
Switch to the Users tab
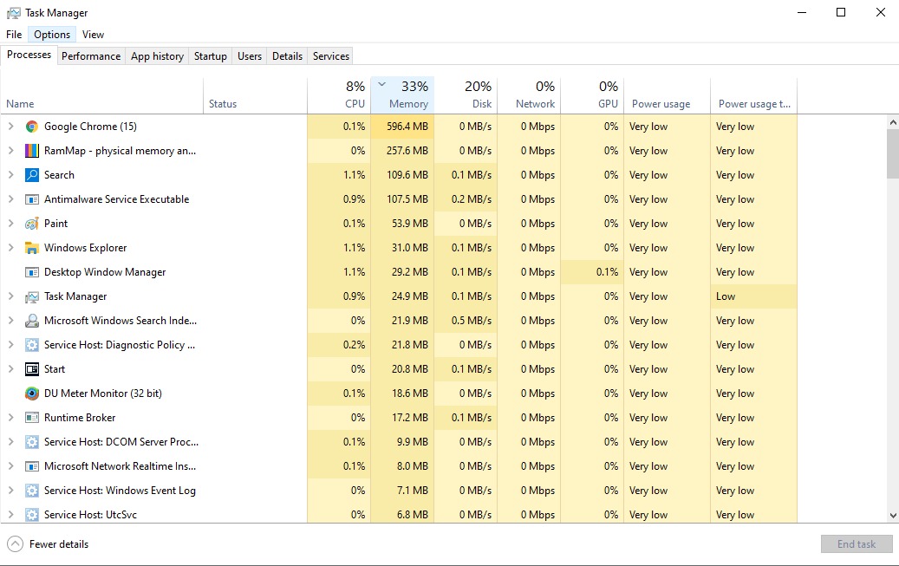tap(250, 56)
